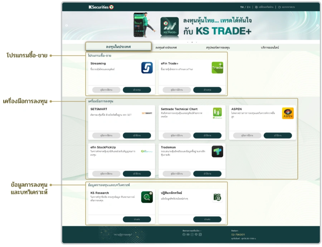Click gray manual button under SETSMART

106,135
